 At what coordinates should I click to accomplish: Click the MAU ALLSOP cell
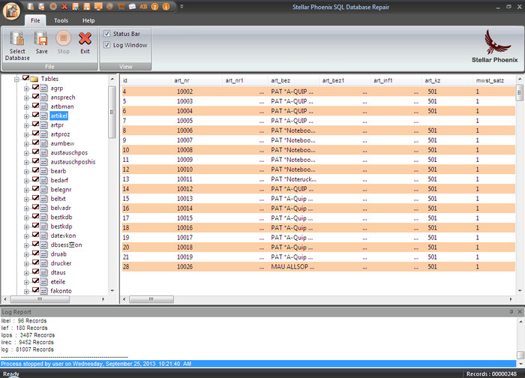point(292,267)
